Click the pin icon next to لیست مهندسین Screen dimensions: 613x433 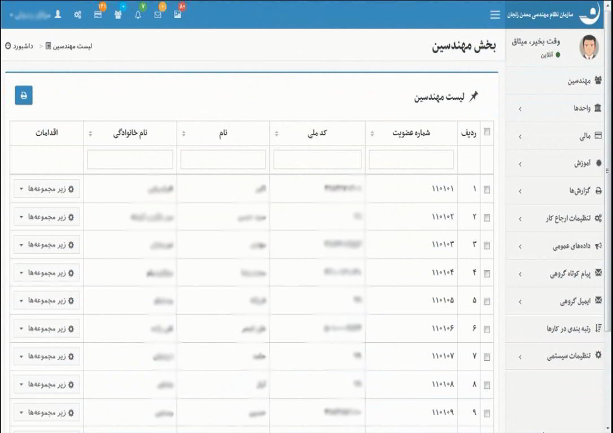click(474, 96)
